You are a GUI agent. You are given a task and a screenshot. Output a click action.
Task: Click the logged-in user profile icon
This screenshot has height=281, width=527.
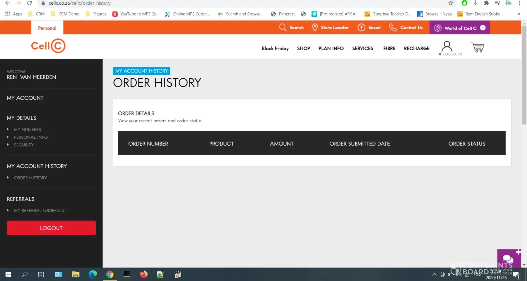click(x=447, y=46)
